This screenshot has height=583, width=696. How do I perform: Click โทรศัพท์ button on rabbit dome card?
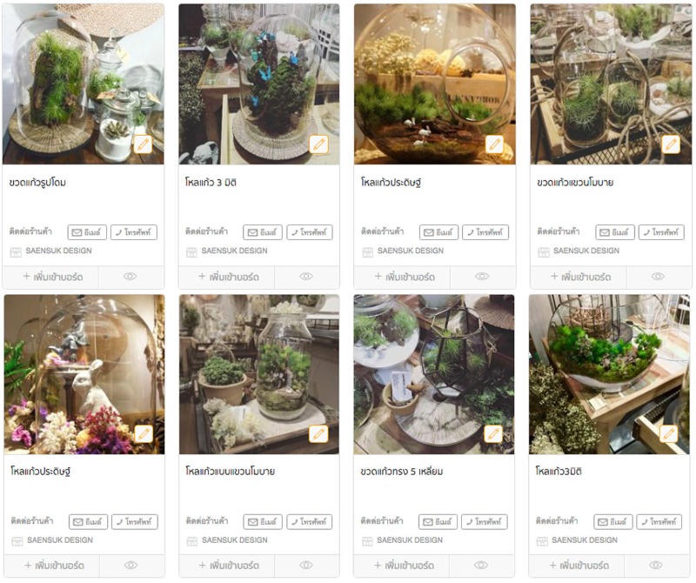pyautogui.click(x=135, y=522)
